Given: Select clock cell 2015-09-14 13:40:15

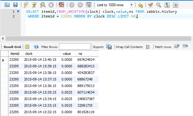Looking at the screenshot, I should pyautogui.click(x=42, y=60).
